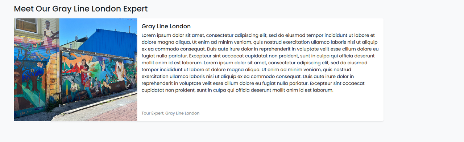
Task: Click the blank white area above the caption
Action: click(x=260, y=102)
